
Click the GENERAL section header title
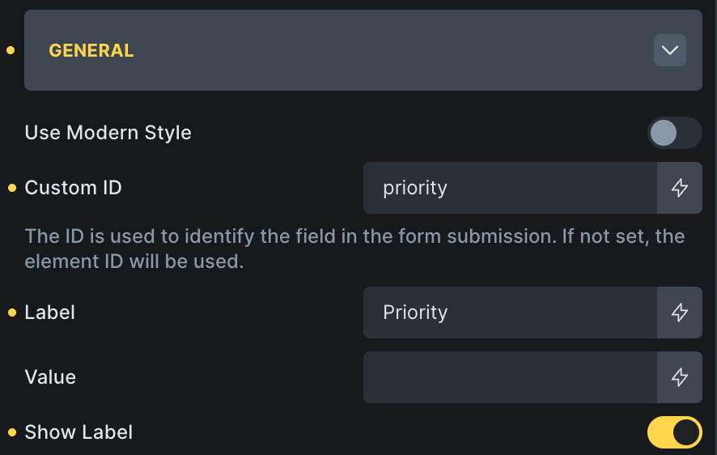[x=91, y=50]
